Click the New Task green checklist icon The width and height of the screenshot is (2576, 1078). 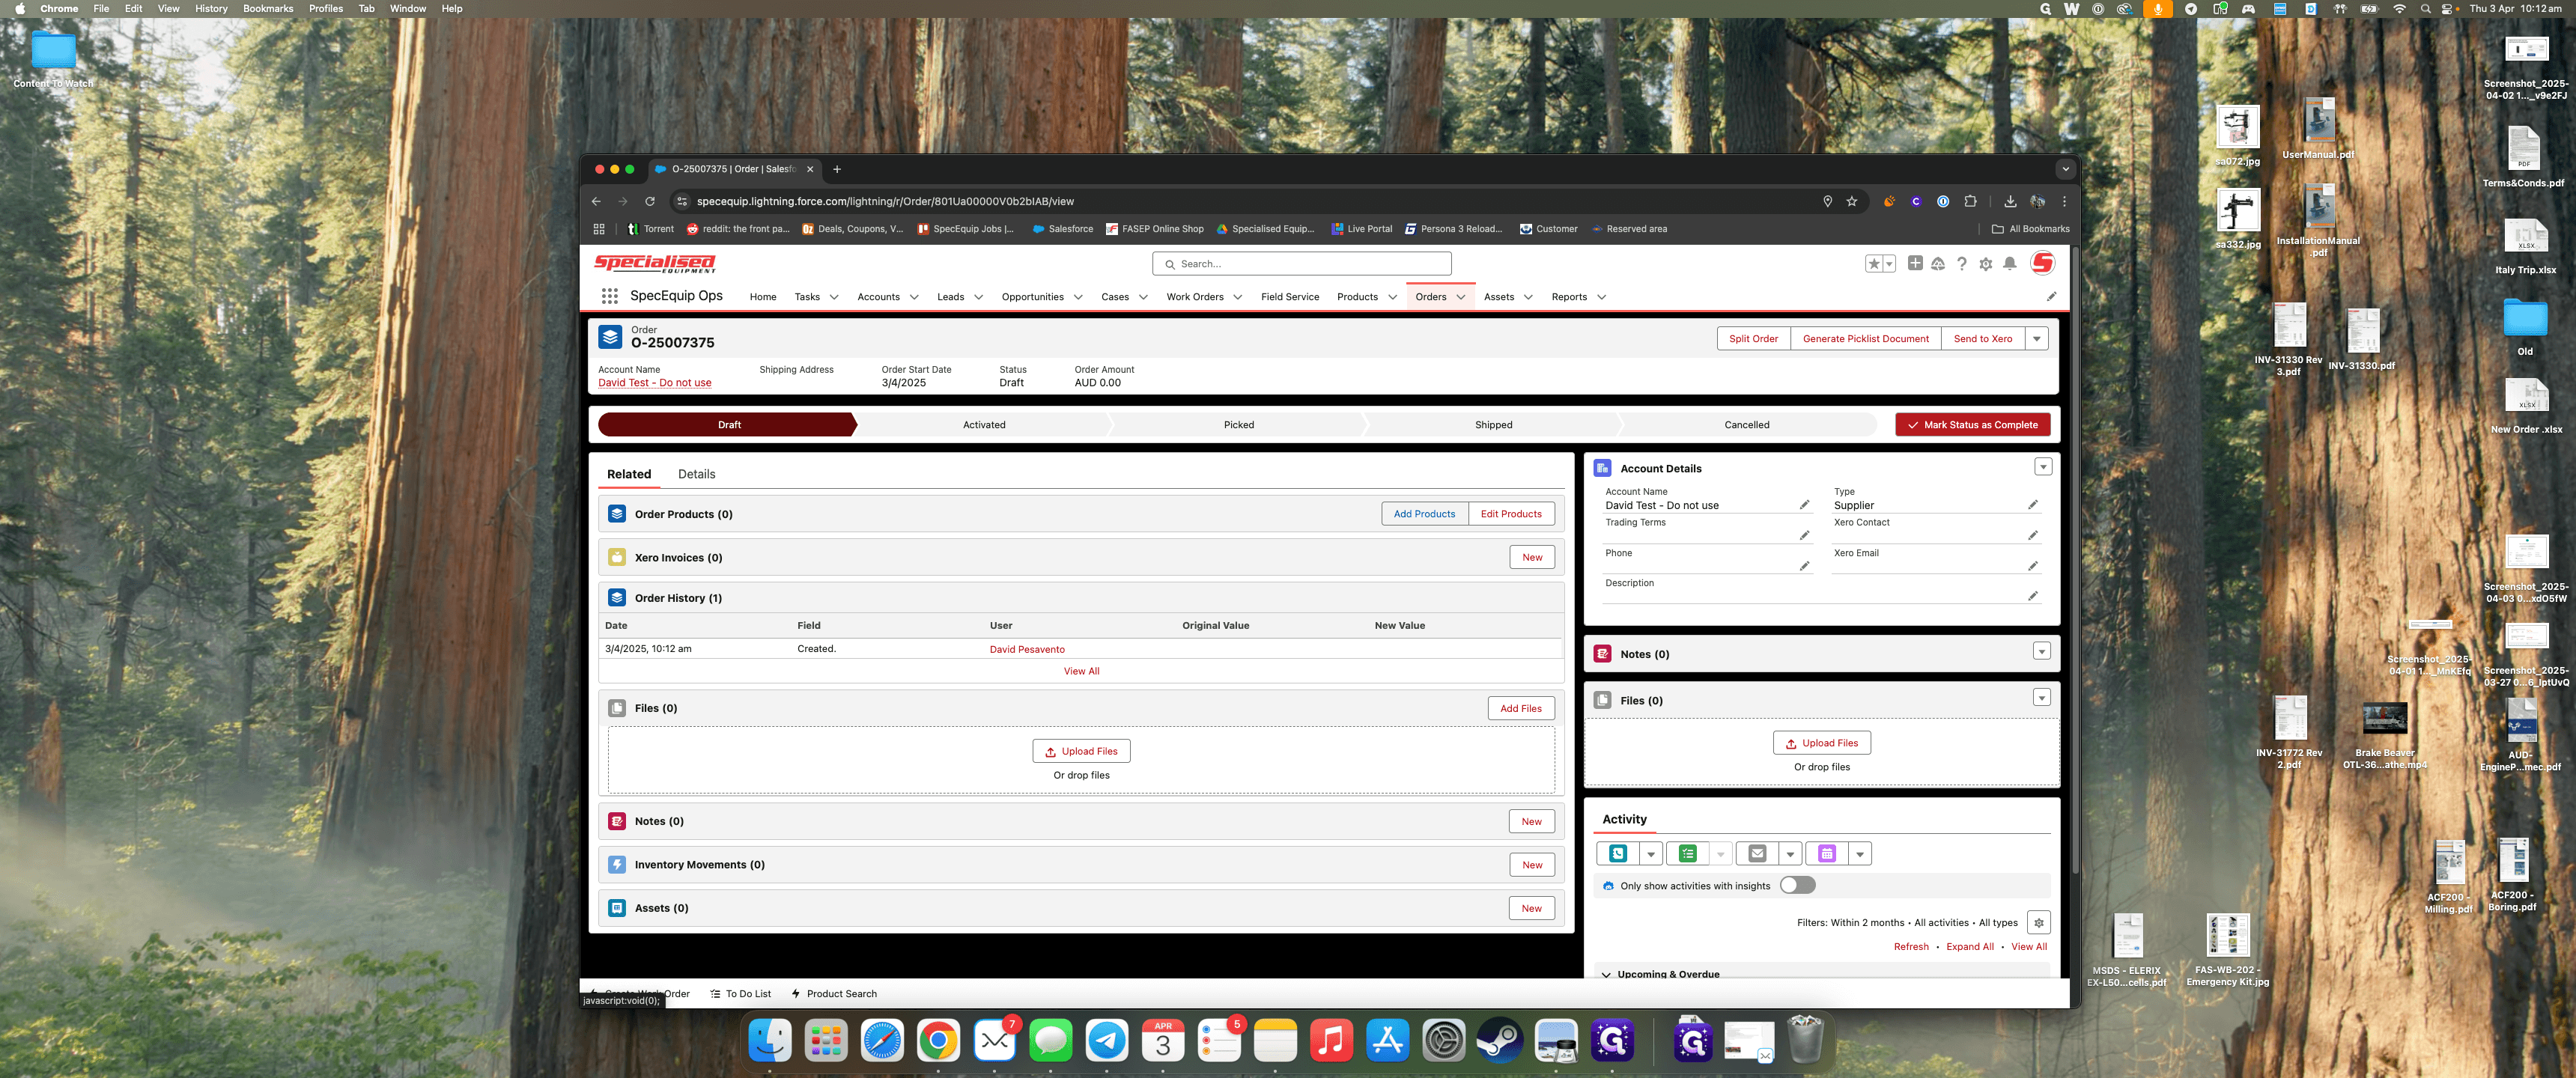pyautogui.click(x=1688, y=853)
